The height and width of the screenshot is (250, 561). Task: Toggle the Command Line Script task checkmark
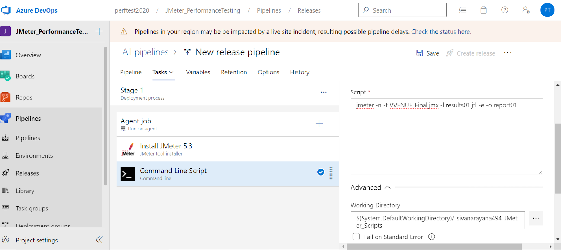pos(320,172)
